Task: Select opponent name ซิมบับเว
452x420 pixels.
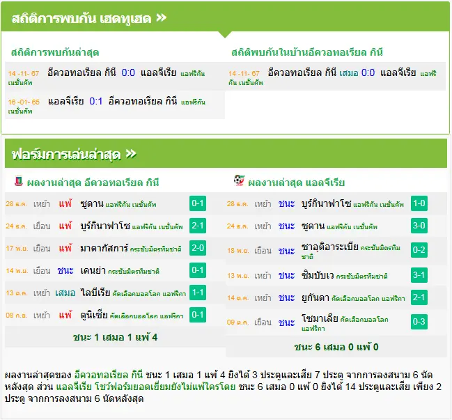Action: pos(318,275)
